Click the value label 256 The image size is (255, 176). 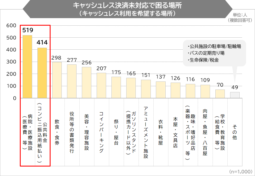tap(87, 63)
